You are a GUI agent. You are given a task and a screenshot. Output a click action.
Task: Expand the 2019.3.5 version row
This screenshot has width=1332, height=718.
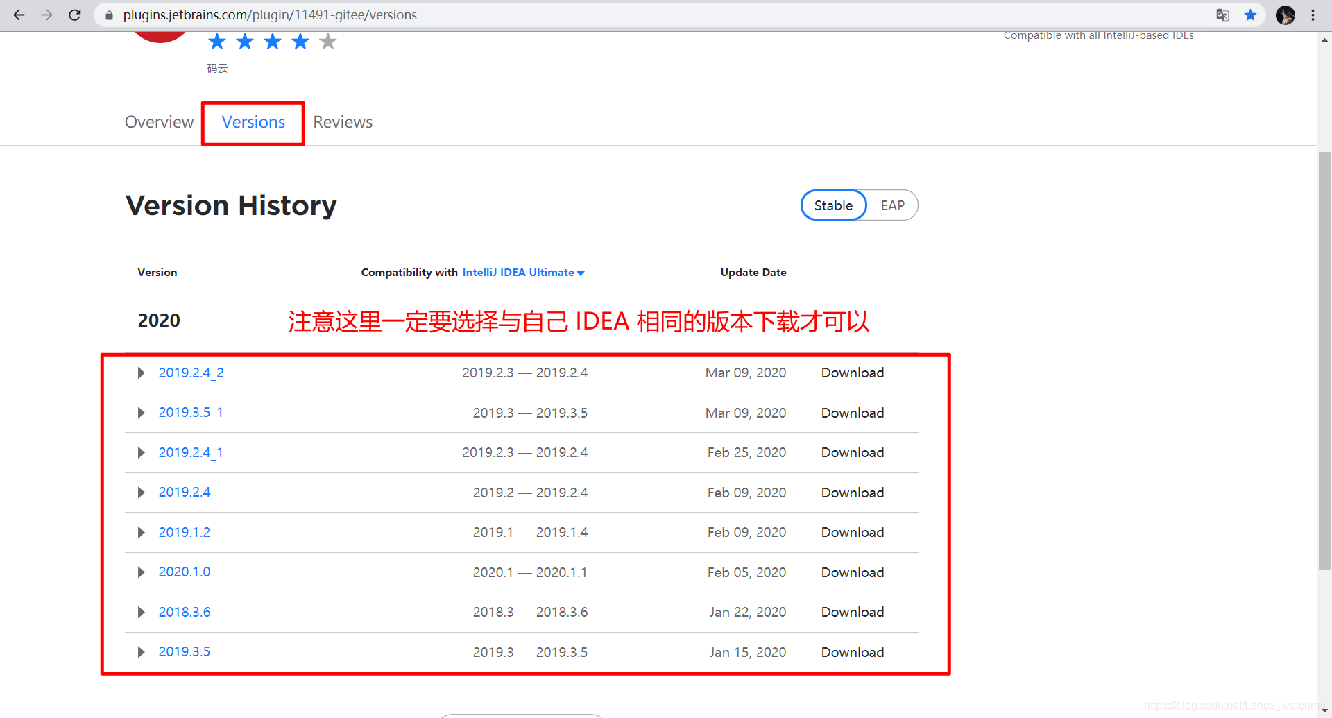(142, 652)
